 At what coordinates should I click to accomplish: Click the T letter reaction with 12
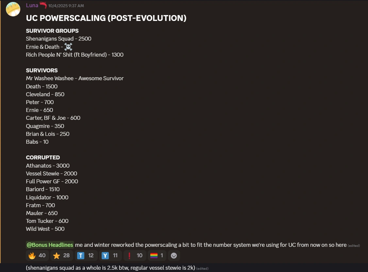[x=86, y=256]
